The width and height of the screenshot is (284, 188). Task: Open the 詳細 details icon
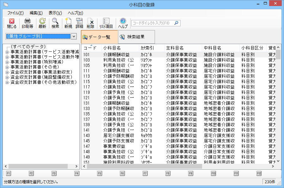click(79, 22)
